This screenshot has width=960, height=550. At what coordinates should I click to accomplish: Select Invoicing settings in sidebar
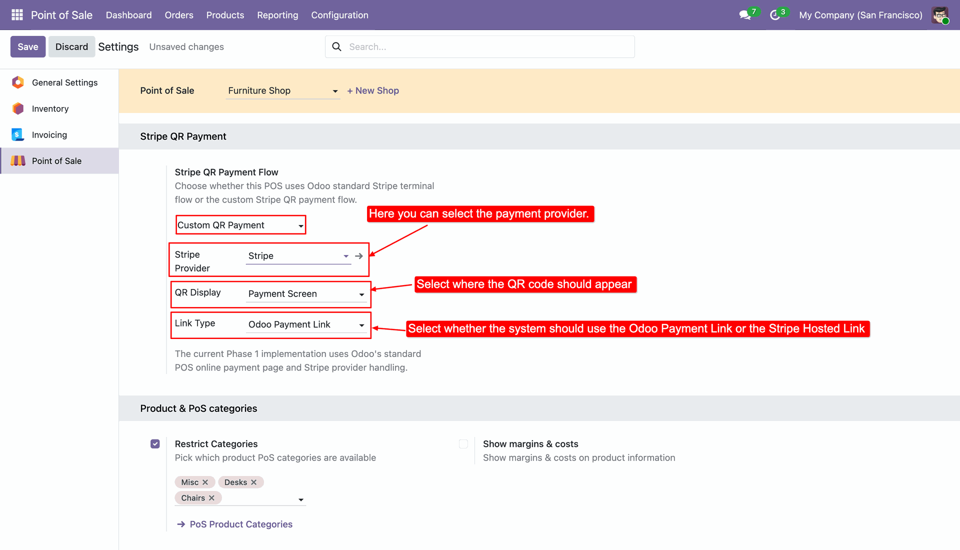pos(59,134)
